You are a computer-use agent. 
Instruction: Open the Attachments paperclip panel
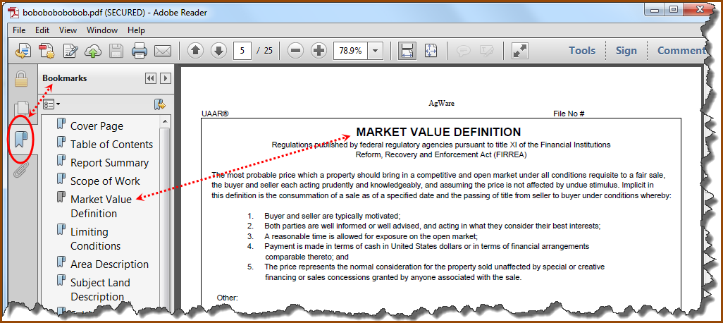pos(21,170)
